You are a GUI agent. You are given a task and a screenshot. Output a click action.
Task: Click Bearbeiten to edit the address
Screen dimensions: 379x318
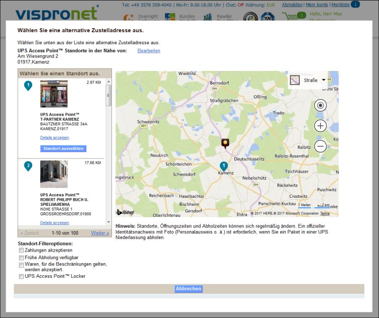tap(149, 51)
